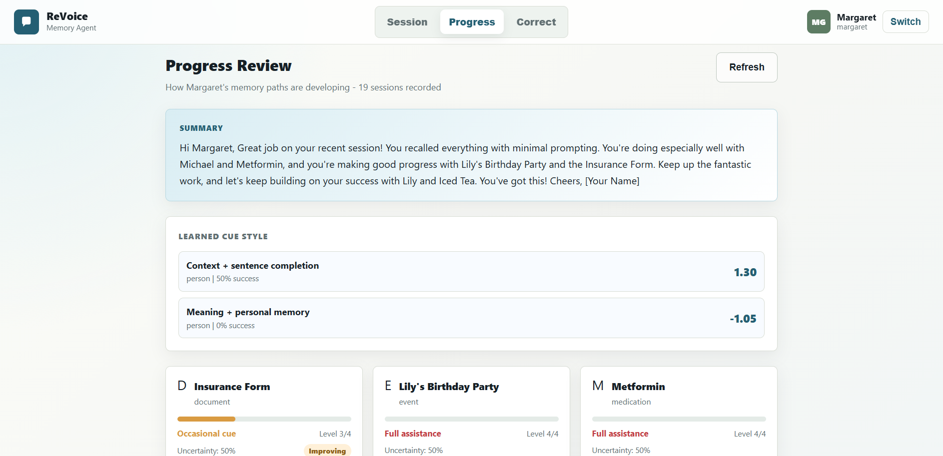Click the ReVoice chat bubble logo icon
This screenshot has width=943, height=456.
[x=26, y=22]
